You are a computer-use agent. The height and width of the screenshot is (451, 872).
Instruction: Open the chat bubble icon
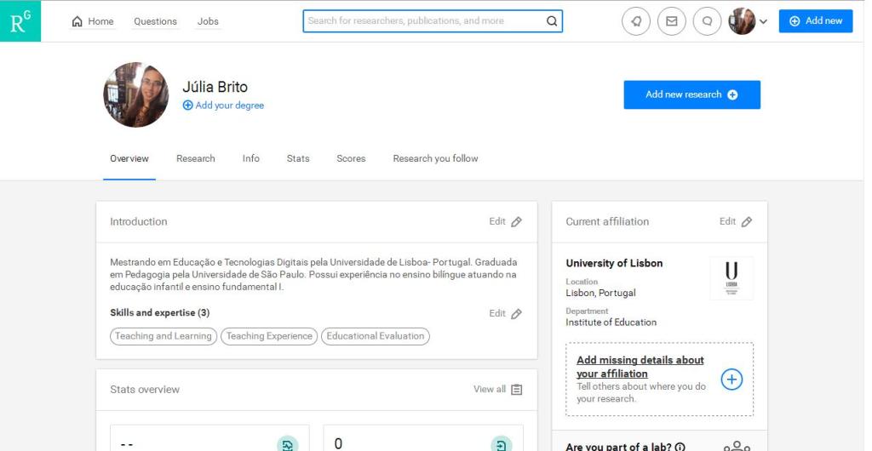click(x=706, y=21)
